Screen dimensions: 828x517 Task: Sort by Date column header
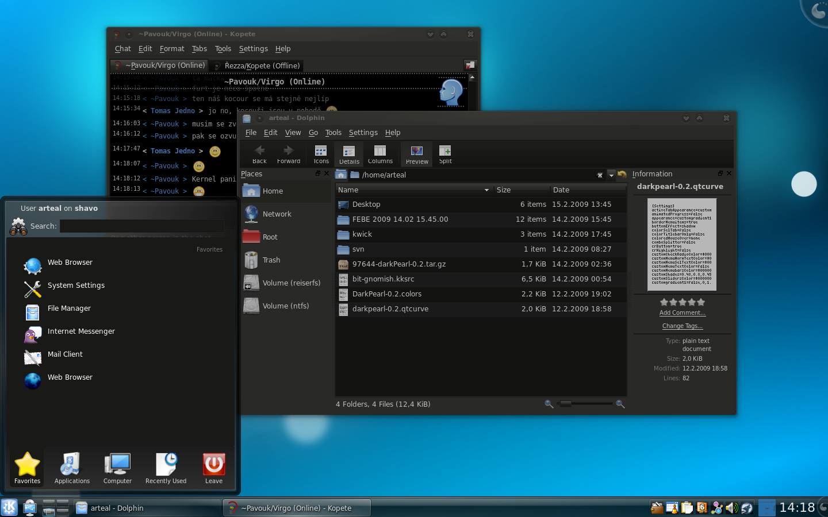[x=588, y=190]
